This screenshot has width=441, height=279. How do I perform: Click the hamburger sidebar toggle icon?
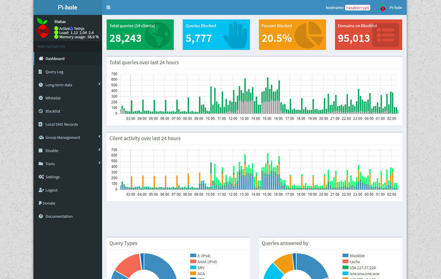[108, 7]
